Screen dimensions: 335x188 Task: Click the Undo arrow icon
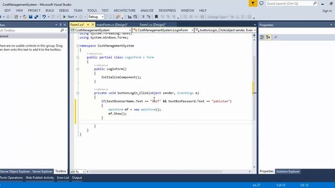(44, 17)
